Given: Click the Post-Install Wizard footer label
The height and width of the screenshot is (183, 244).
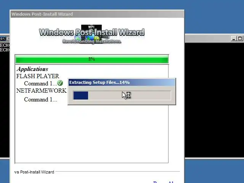Looking at the screenshot, I should tap(34, 172).
